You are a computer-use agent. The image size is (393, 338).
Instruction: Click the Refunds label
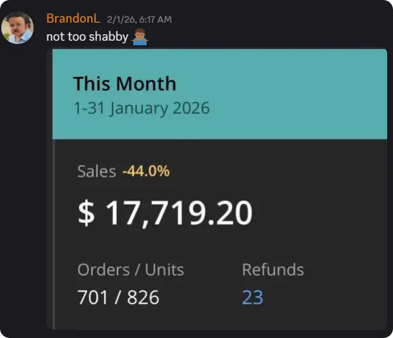coord(272,269)
